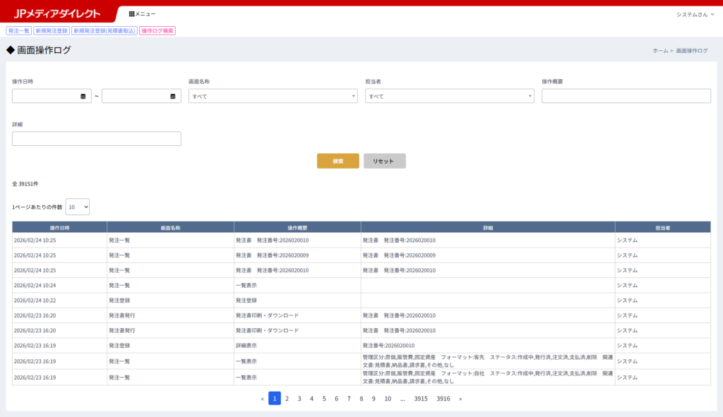Expand the 画面名称 dropdown
This screenshot has height=417, width=723.
(x=273, y=96)
